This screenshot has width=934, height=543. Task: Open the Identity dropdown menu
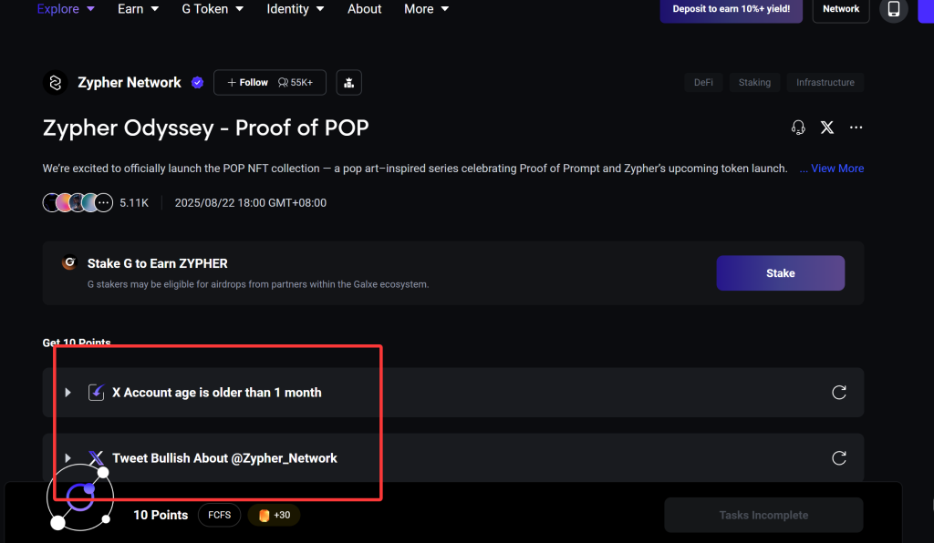[296, 9]
